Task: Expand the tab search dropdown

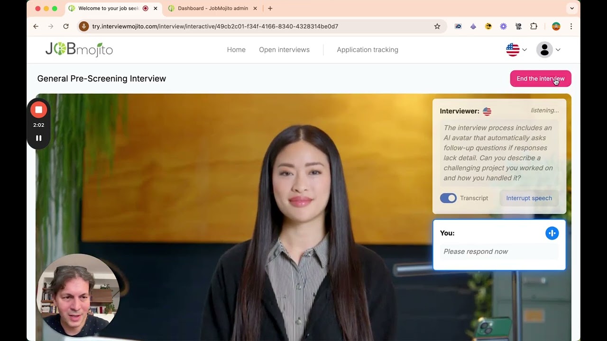Action: point(572,9)
